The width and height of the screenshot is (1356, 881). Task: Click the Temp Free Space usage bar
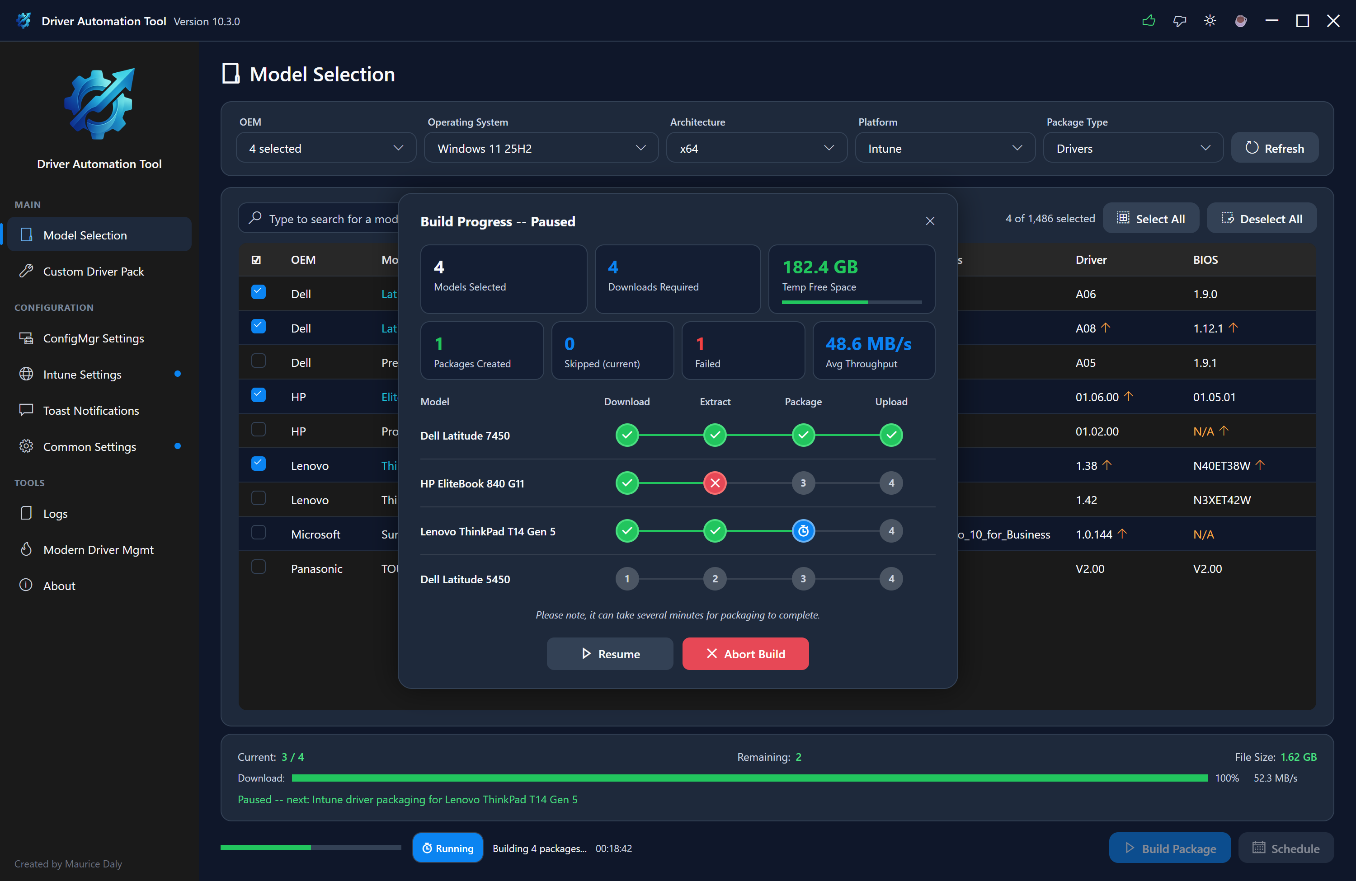coord(851,302)
